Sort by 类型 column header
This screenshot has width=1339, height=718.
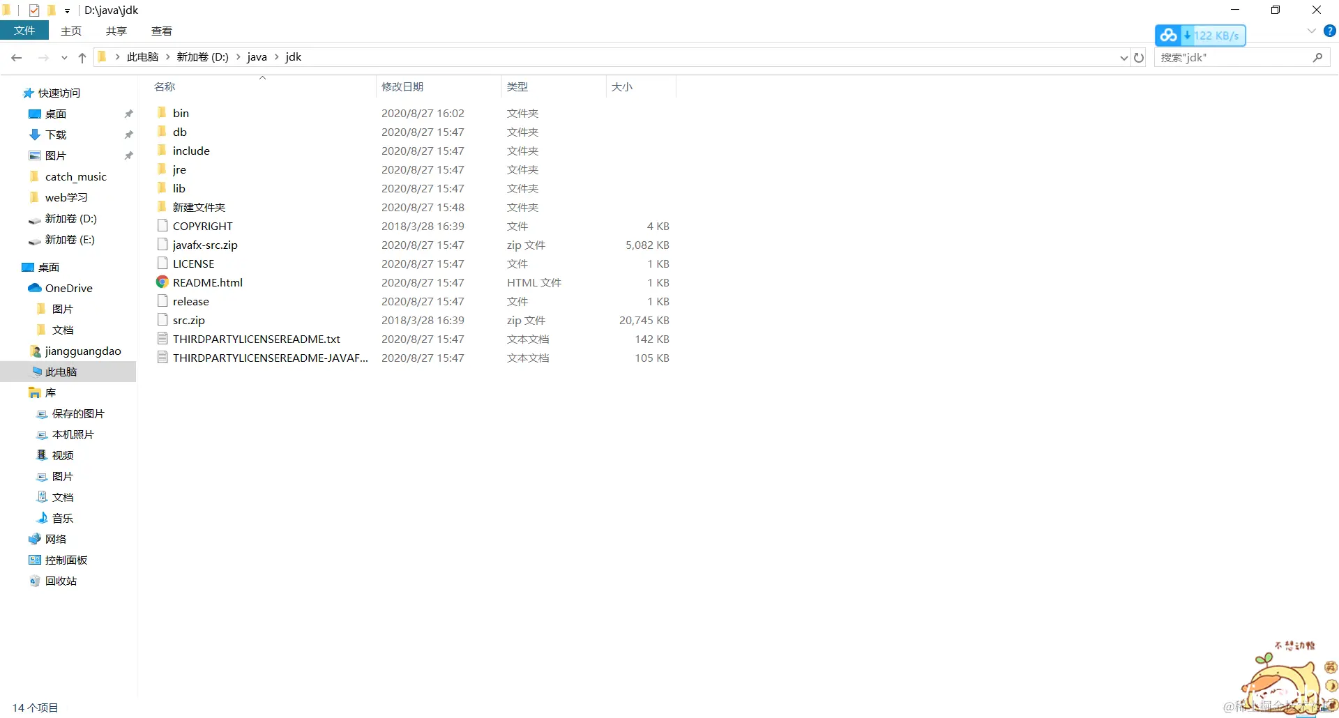point(554,86)
